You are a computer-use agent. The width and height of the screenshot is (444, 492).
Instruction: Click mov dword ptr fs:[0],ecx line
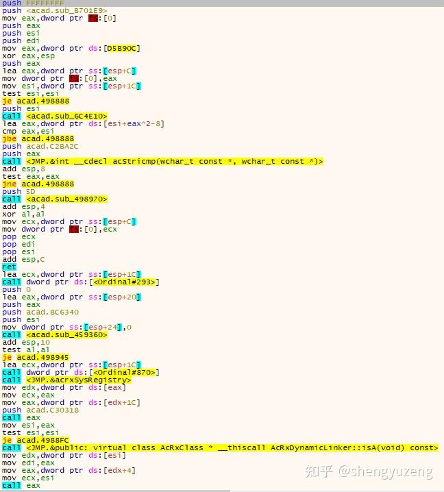(x=60, y=229)
